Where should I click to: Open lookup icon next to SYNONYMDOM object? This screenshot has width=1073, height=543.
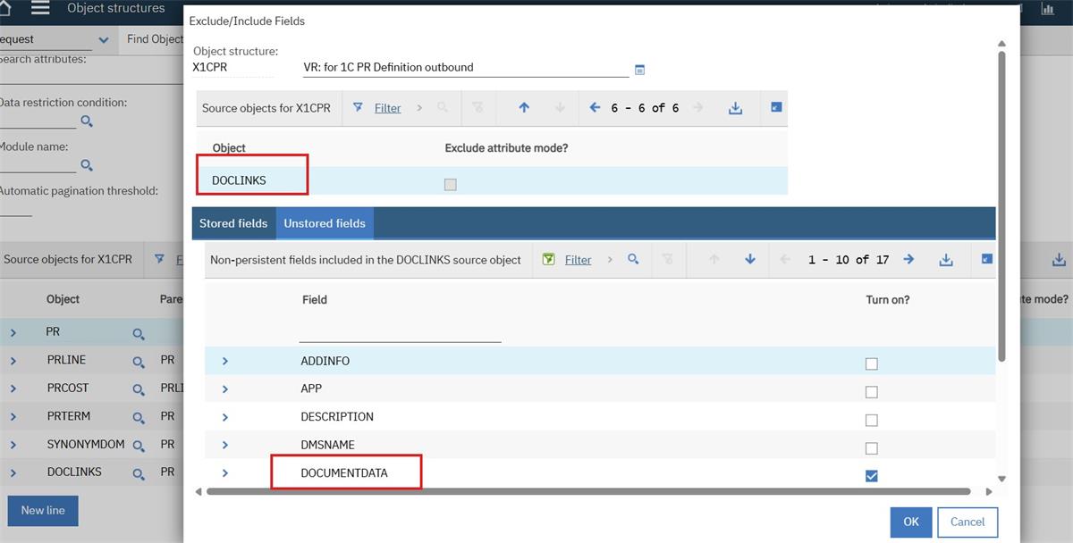pyautogui.click(x=139, y=446)
